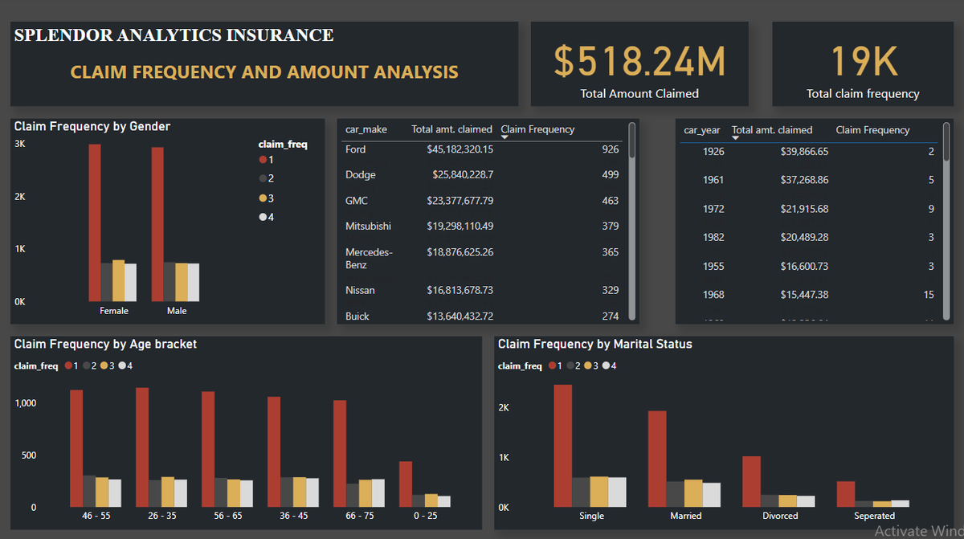Select legend item 3 in Age bracket chart

(x=108, y=366)
